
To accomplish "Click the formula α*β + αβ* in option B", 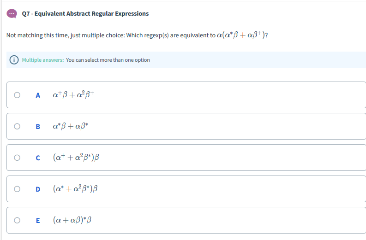I will coord(71,126).
